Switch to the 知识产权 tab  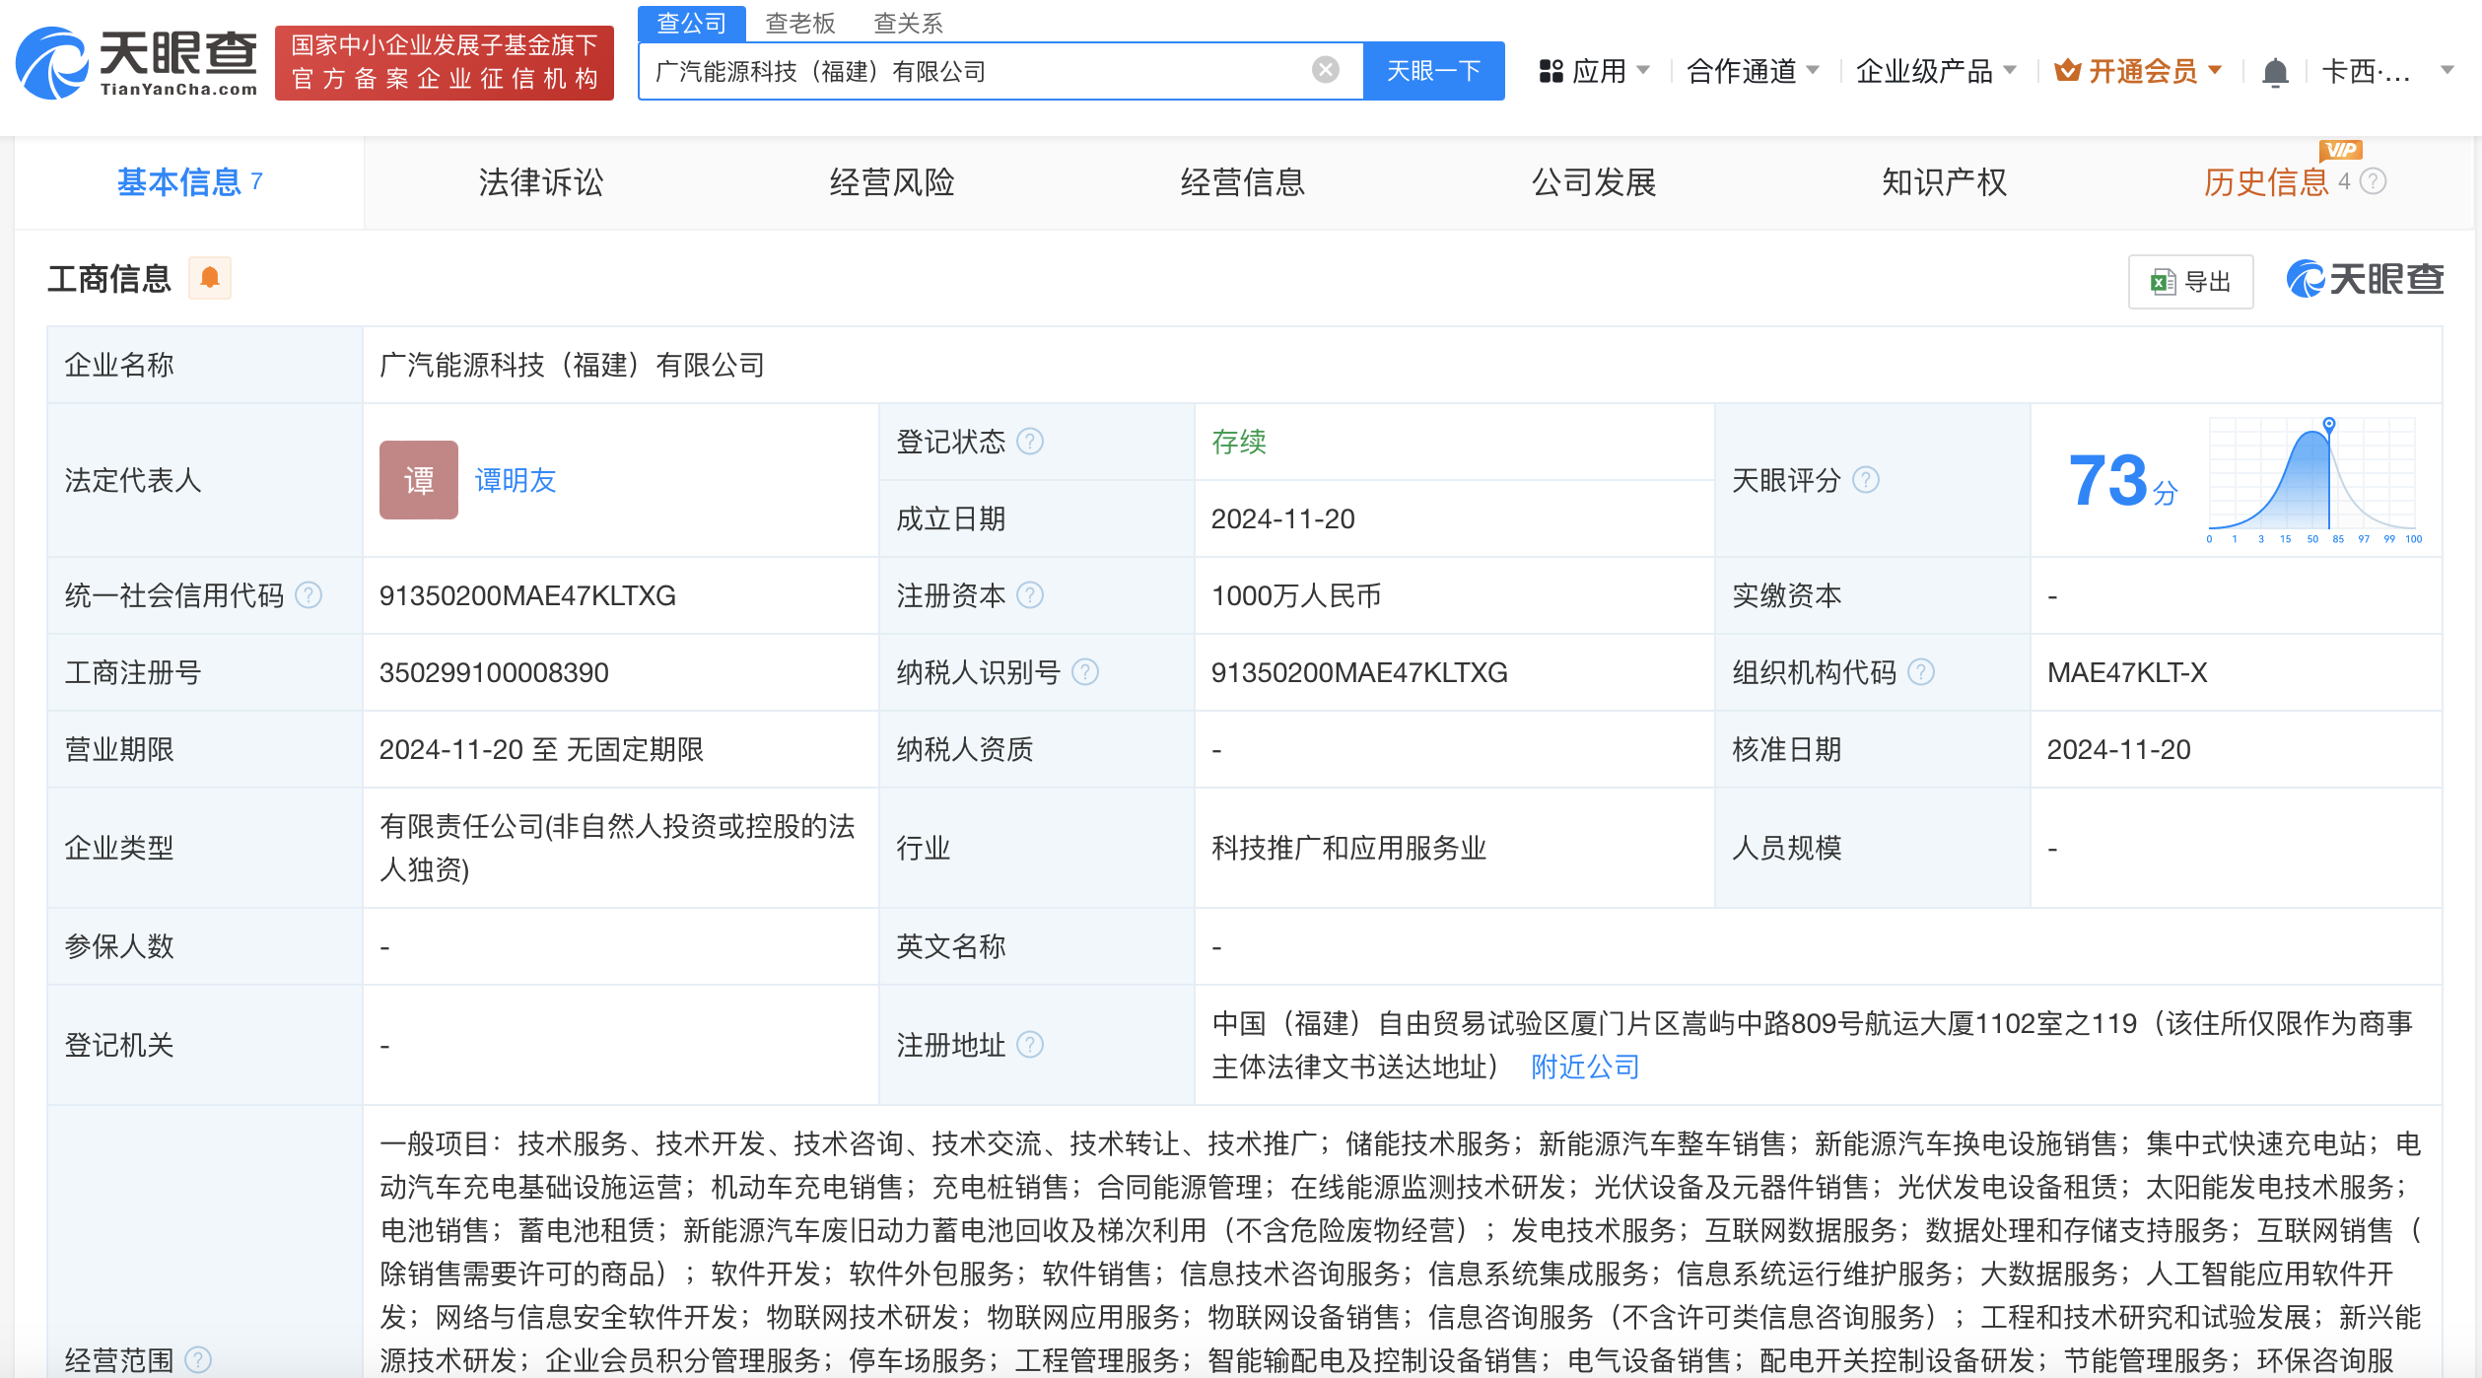(x=1944, y=182)
